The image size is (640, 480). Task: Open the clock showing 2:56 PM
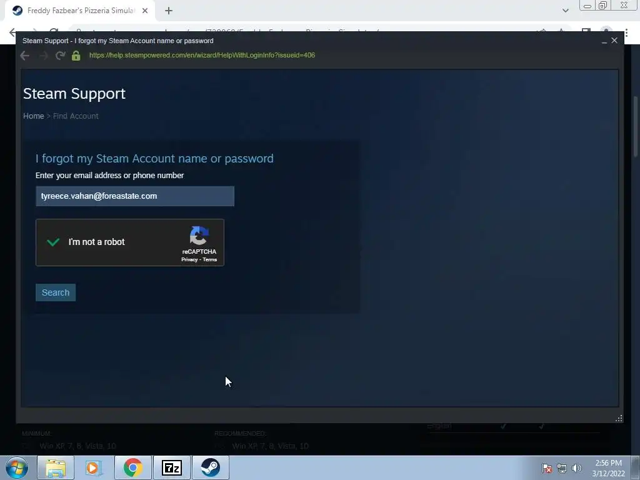608,468
